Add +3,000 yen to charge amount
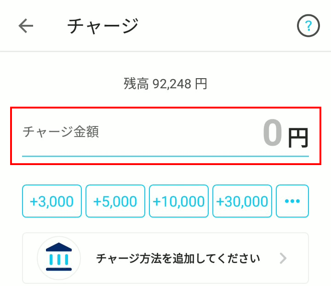The height and width of the screenshot is (286, 331). [51, 201]
